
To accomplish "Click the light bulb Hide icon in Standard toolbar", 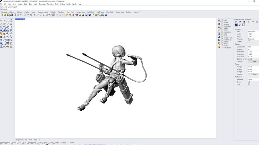I will coord(70,15).
